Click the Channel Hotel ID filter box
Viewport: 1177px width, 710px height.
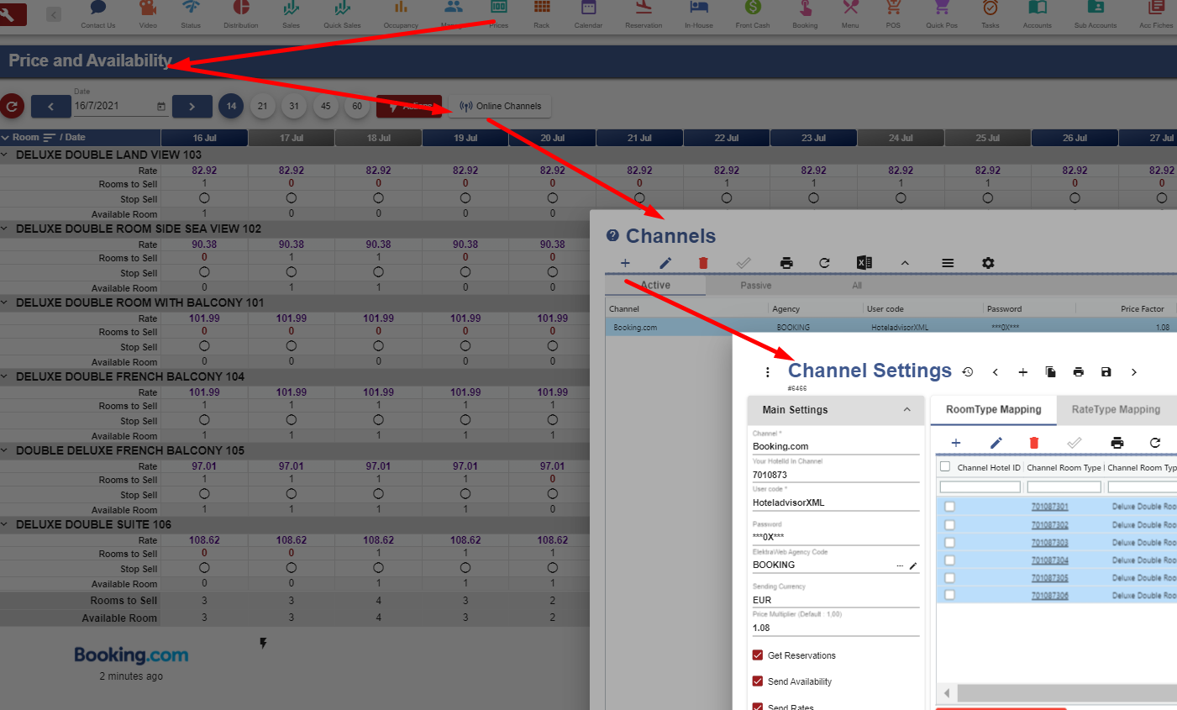pyautogui.click(x=980, y=487)
